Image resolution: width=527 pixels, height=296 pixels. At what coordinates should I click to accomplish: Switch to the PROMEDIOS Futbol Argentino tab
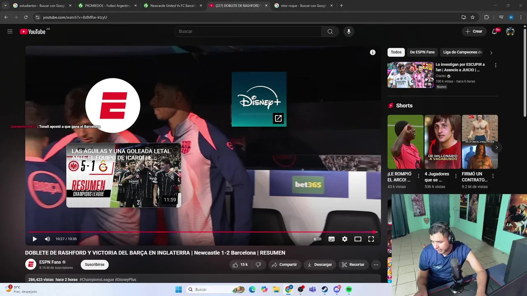pos(107,6)
